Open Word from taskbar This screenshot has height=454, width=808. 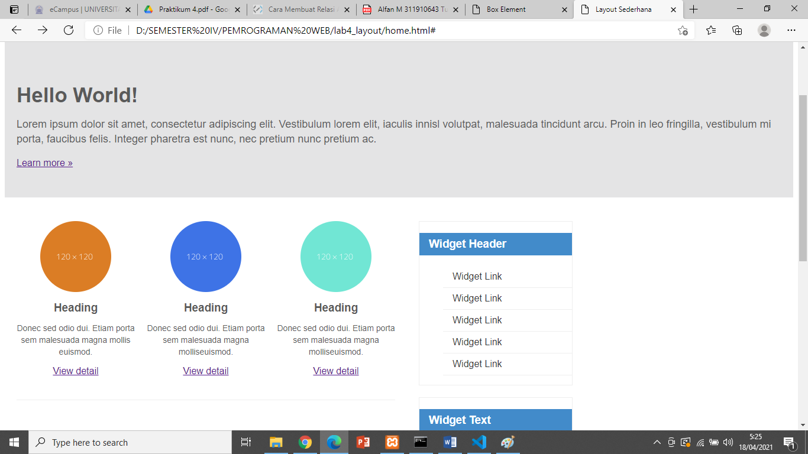point(450,442)
